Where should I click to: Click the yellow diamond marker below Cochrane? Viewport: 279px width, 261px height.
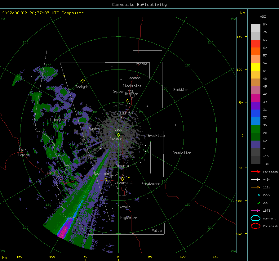click(x=106, y=179)
